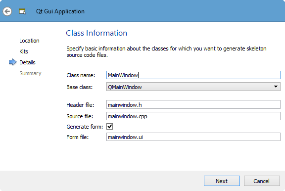Go to the Location wizard step
285x191 pixels.
coord(29,41)
